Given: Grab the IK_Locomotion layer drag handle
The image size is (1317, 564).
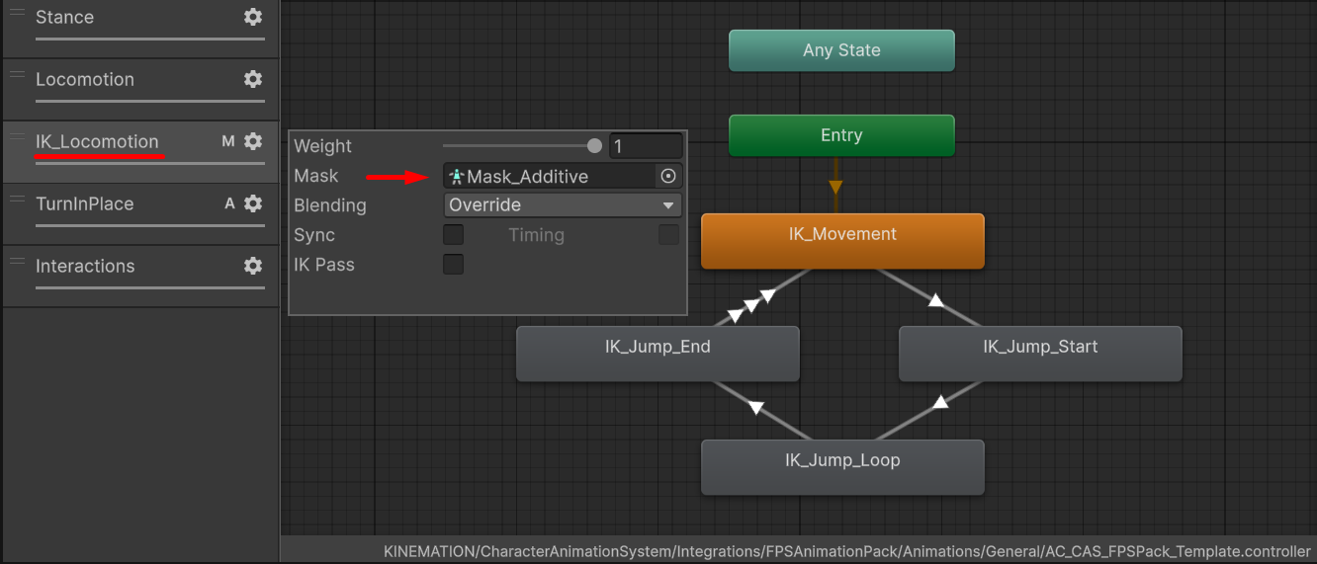Looking at the screenshot, I should (17, 137).
